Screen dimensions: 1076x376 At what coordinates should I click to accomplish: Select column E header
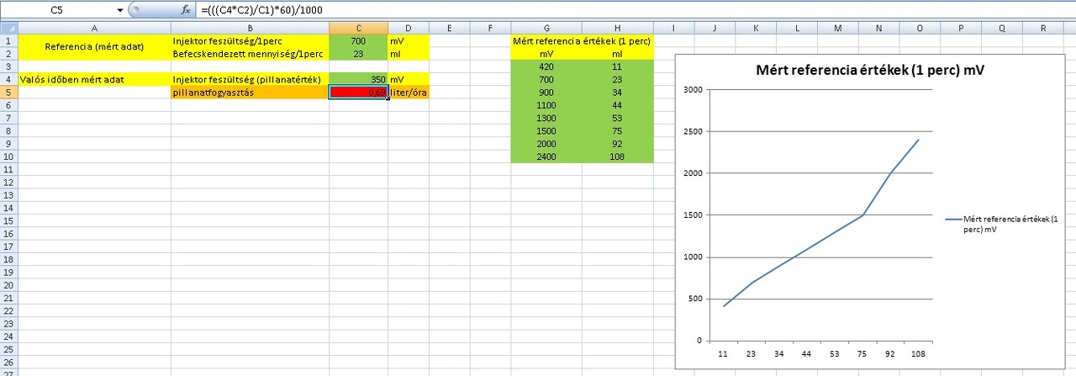click(450, 28)
